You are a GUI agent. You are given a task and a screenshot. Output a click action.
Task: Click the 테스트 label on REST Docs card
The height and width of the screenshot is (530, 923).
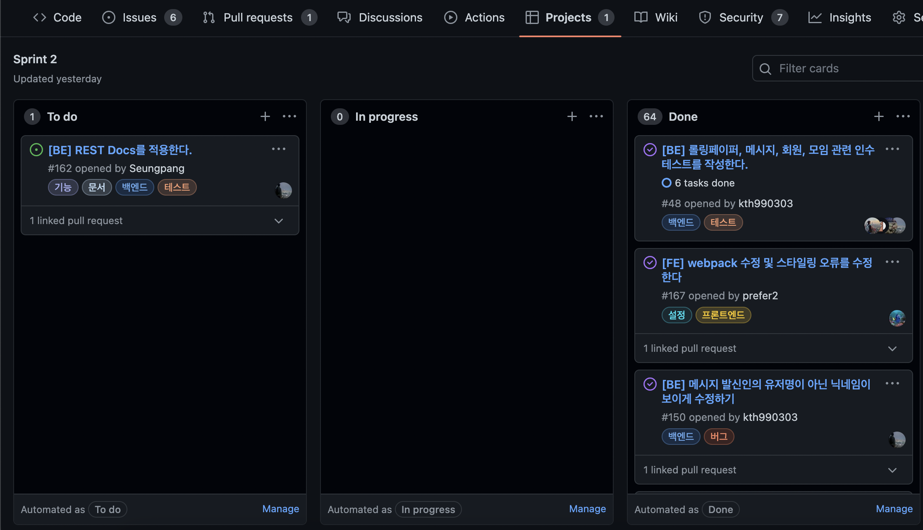177,187
